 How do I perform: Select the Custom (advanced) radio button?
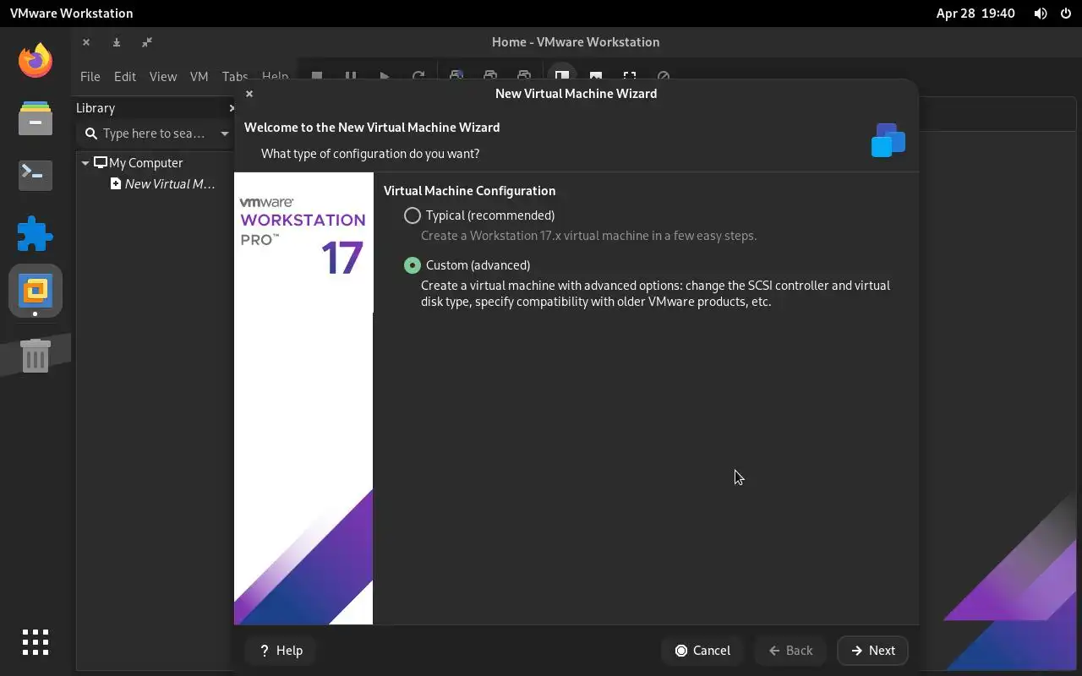pos(413,265)
